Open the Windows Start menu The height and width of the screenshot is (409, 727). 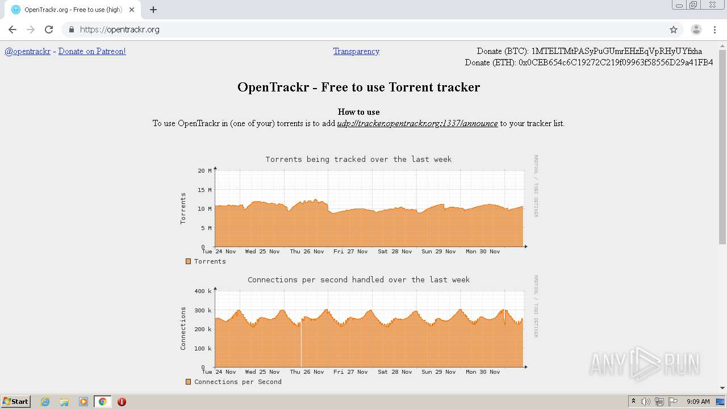pyautogui.click(x=16, y=401)
